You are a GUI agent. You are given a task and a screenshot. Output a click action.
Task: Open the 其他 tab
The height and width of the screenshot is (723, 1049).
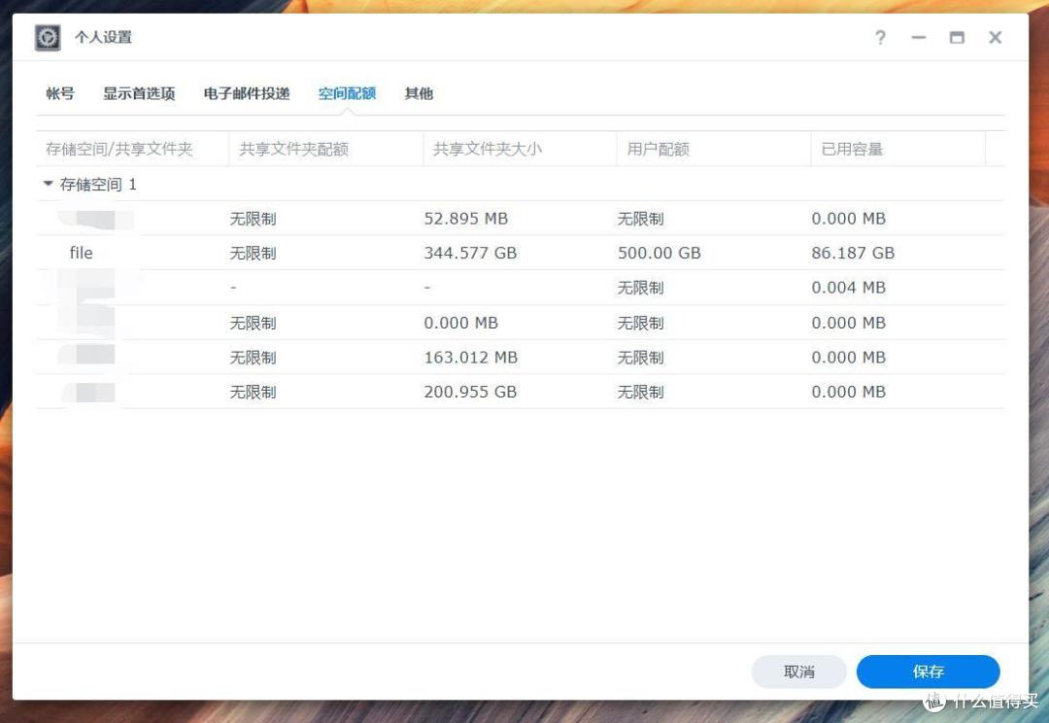(419, 93)
